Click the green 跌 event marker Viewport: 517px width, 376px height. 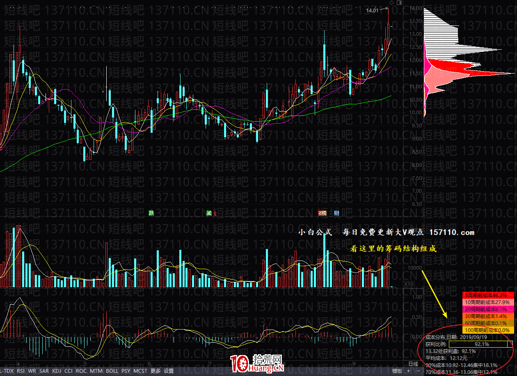click(x=151, y=213)
